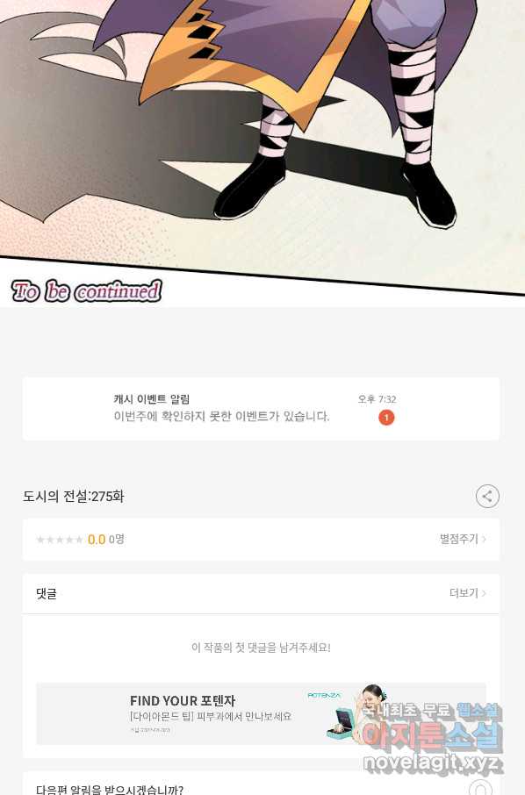Image resolution: width=525 pixels, height=795 pixels.
Task: Open the red unread notification badge
Action: click(x=386, y=418)
